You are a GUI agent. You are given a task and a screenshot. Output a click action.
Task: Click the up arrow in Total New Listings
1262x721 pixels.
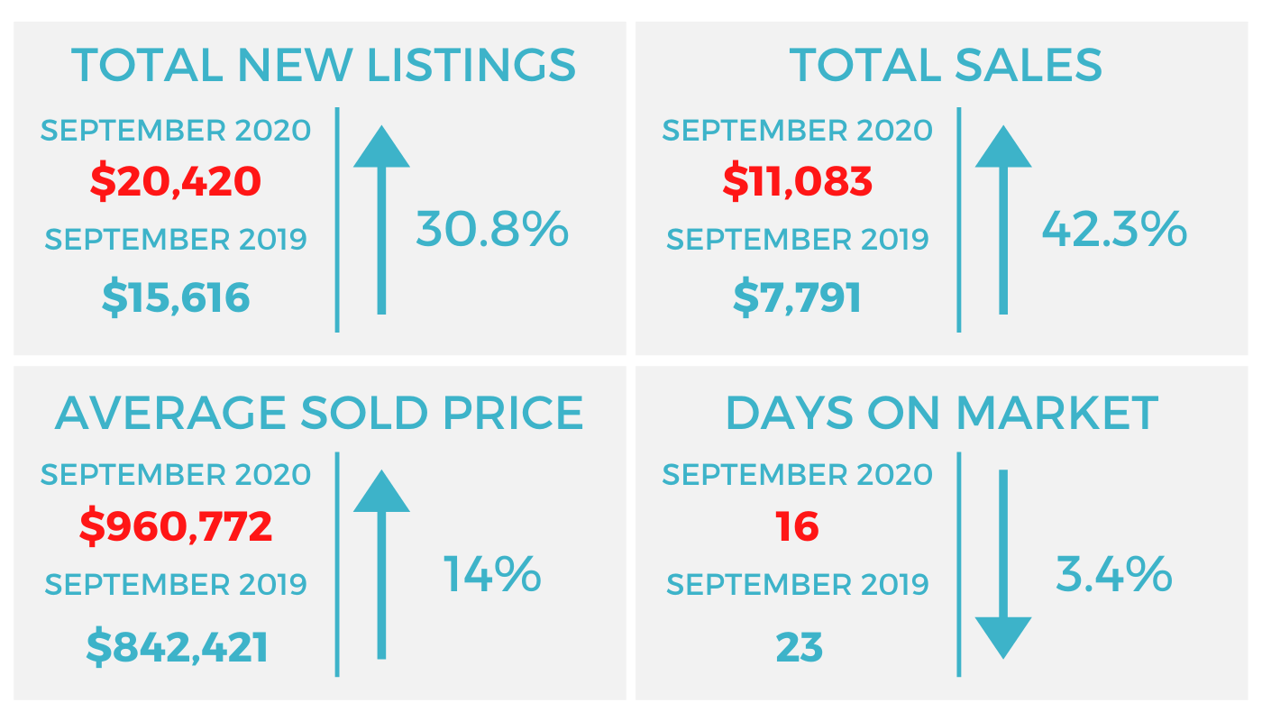(x=381, y=221)
